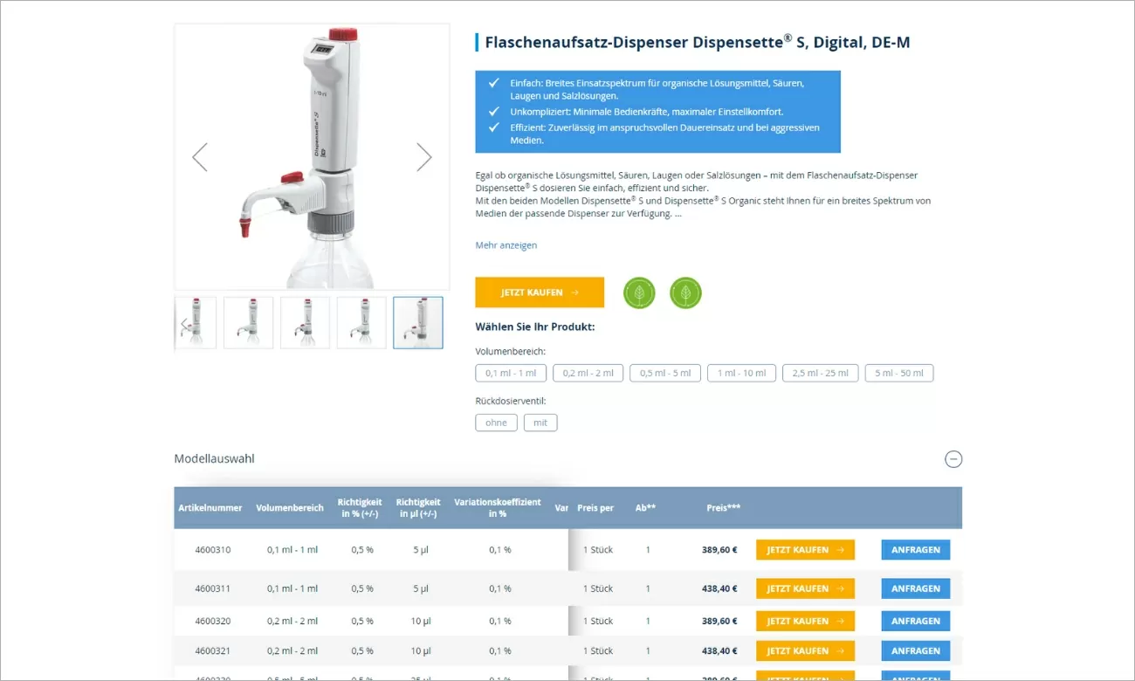The width and height of the screenshot is (1135, 681).
Task: Click ANFRAGEN for article 4600320
Action: pyautogui.click(x=915, y=621)
